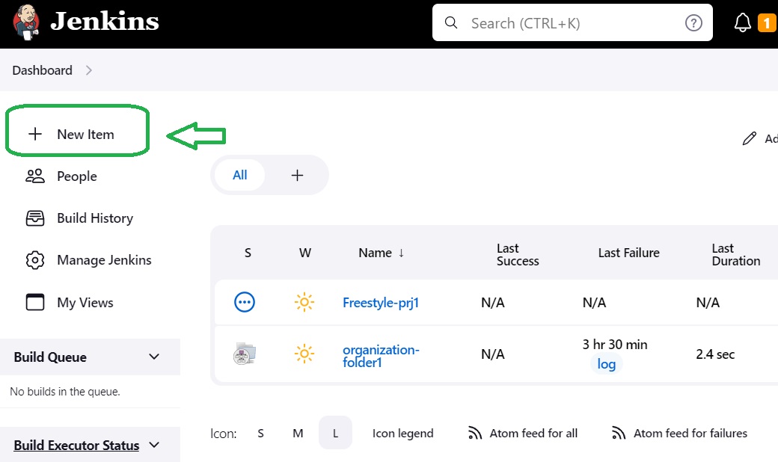Click the organization-folder1 folder status icon

tap(245, 354)
